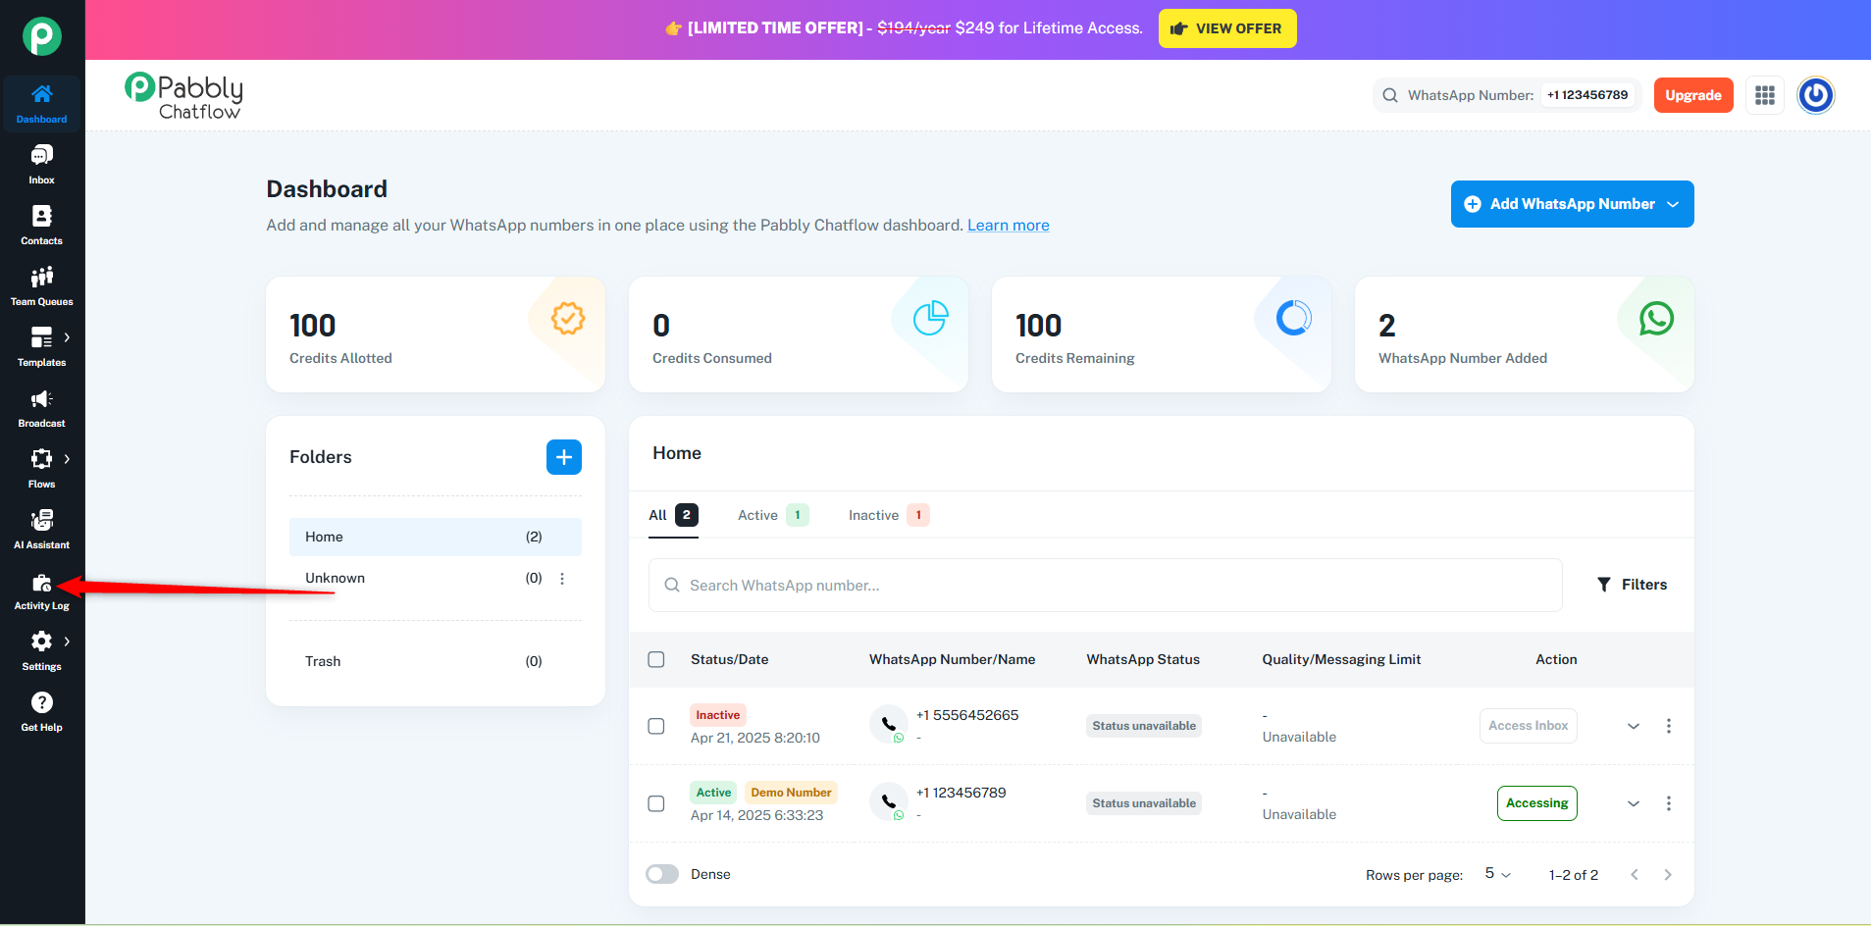Open Broadcast megaphone in the sidebar
Screen dimensions: 1871x926
41,399
